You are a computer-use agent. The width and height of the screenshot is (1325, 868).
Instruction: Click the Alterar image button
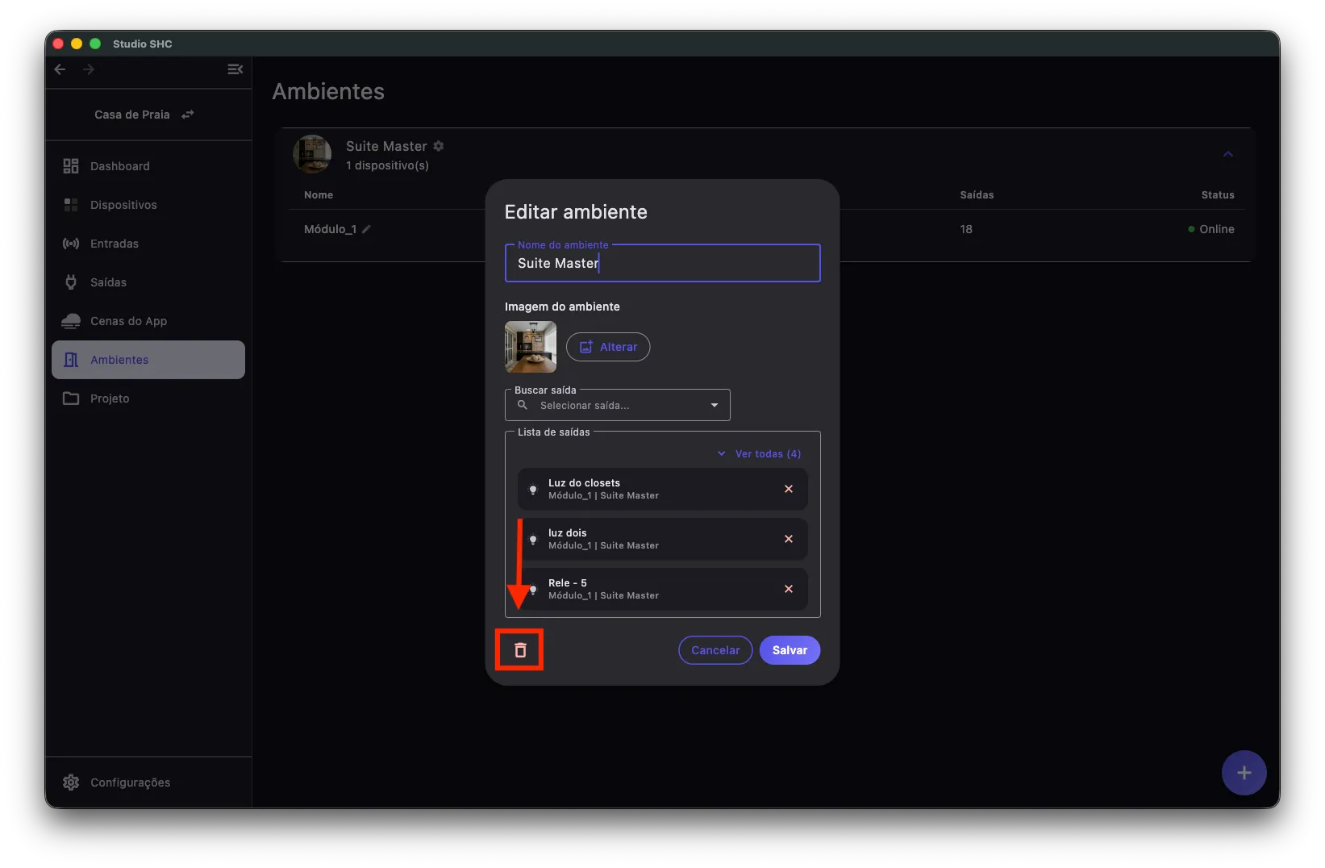point(608,347)
